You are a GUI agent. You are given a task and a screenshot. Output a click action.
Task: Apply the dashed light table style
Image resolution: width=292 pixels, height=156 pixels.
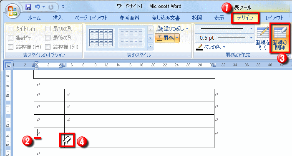pyautogui.click(x=131, y=38)
